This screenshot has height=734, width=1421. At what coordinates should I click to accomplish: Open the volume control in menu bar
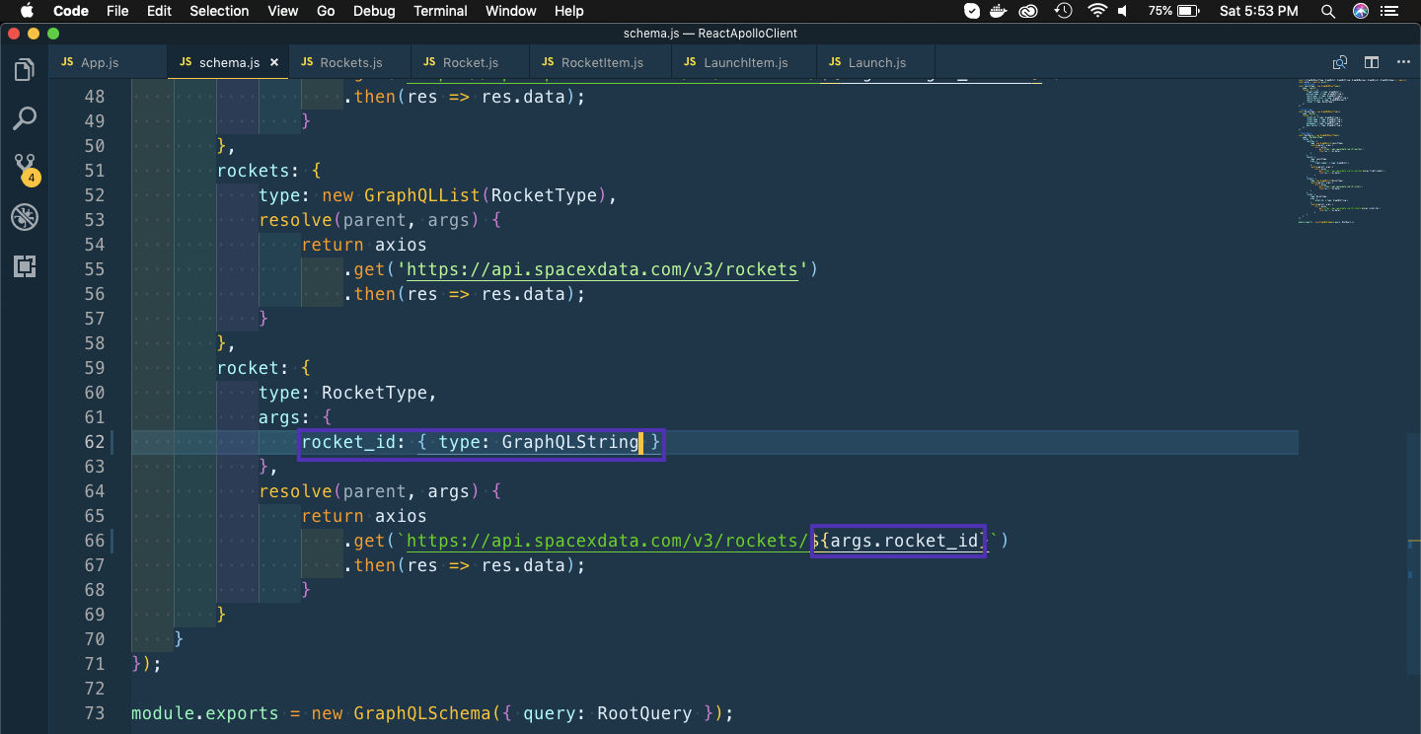click(x=1124, y=11)
